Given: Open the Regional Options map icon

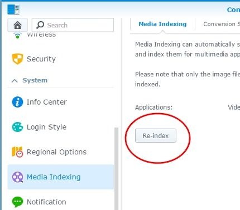Looking at the screenshot, I should [x=17, y=152].
